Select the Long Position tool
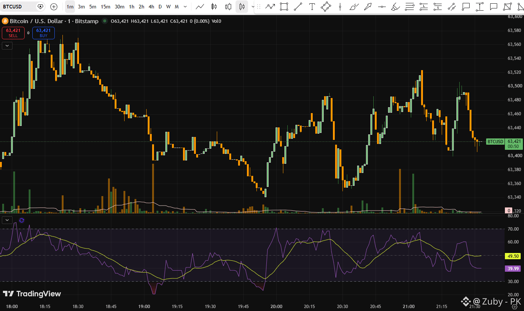 click(x=424, y=7)
